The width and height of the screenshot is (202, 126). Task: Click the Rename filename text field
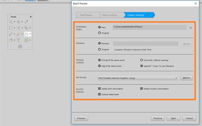pos(146,44)
